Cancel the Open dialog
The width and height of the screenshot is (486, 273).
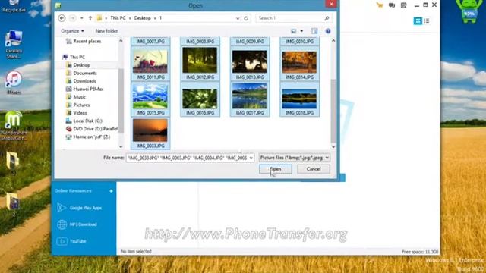pyautogui.click(x=314, y=169)
